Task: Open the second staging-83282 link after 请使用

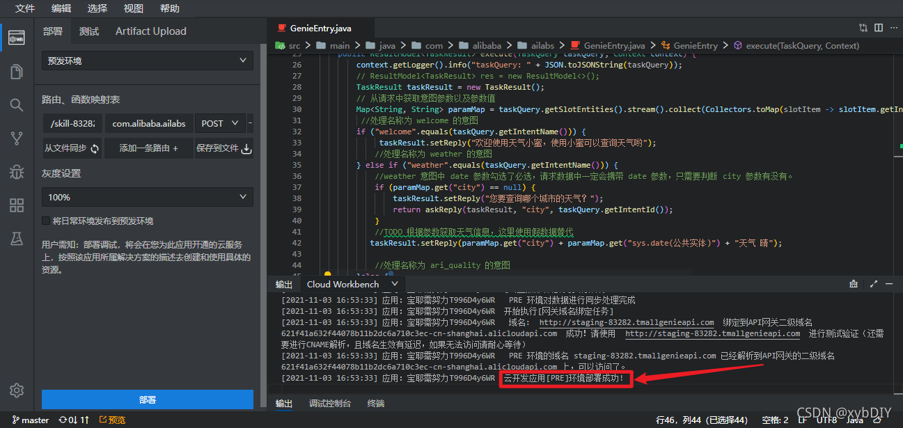Action: 712,333
